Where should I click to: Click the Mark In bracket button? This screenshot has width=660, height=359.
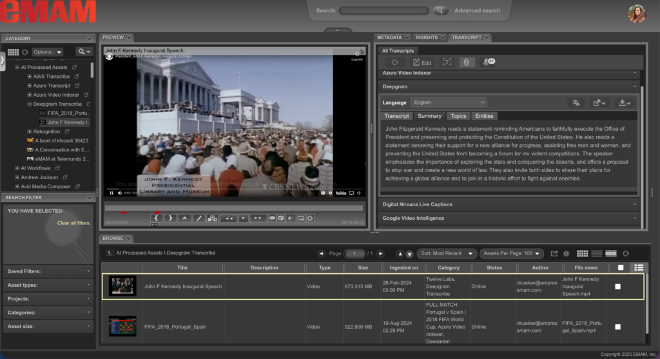click(156, 218)
